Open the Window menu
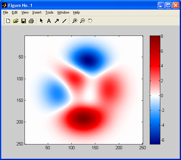Screen dimensions: 181x160 tap(63, 12)
